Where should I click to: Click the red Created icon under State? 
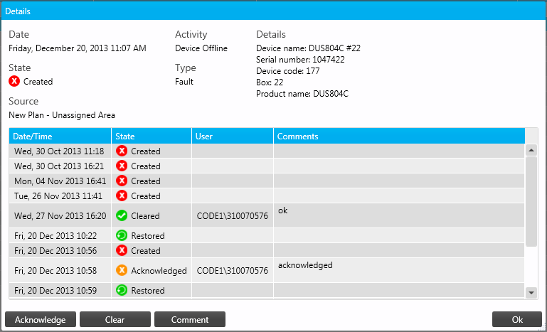click(x=14, y=82)
